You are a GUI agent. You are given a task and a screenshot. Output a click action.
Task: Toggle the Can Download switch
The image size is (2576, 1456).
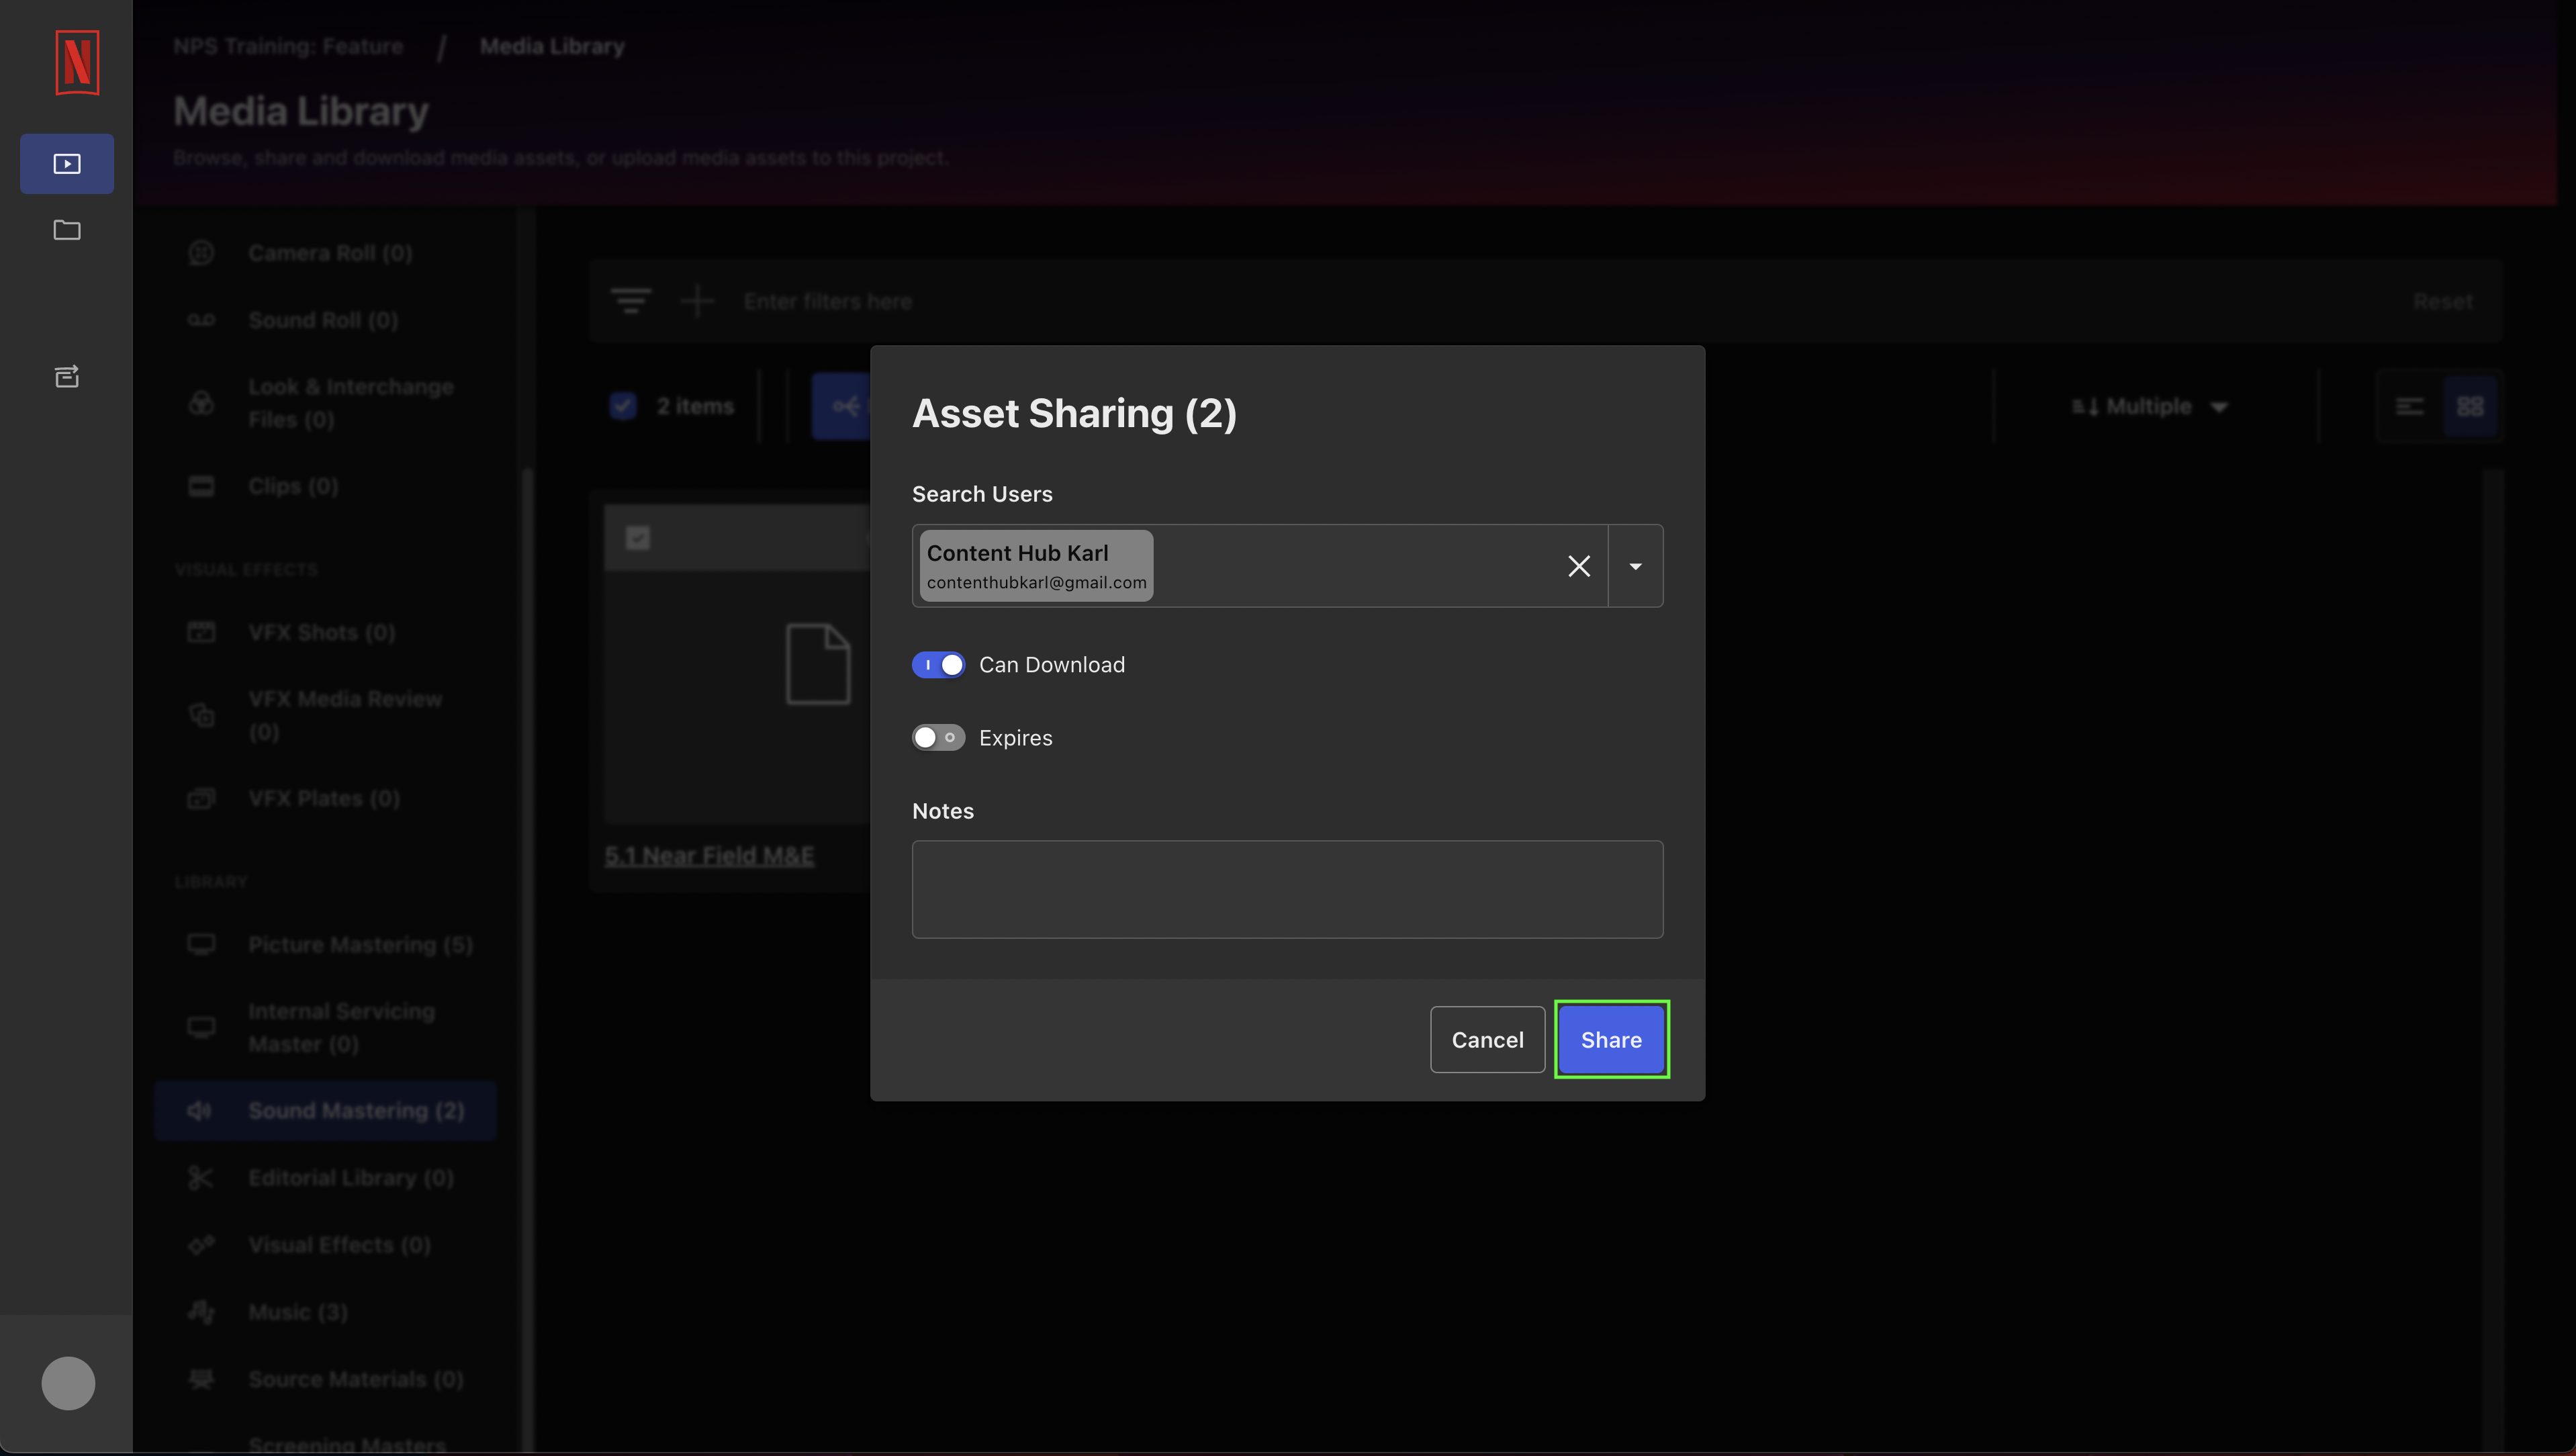(x=938, y=665)
